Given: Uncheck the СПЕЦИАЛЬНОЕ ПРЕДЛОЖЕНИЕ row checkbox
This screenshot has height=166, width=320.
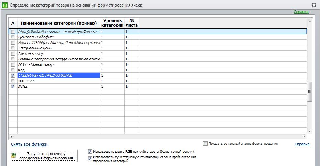Looking at the screenshot, I should pos(13,75).
